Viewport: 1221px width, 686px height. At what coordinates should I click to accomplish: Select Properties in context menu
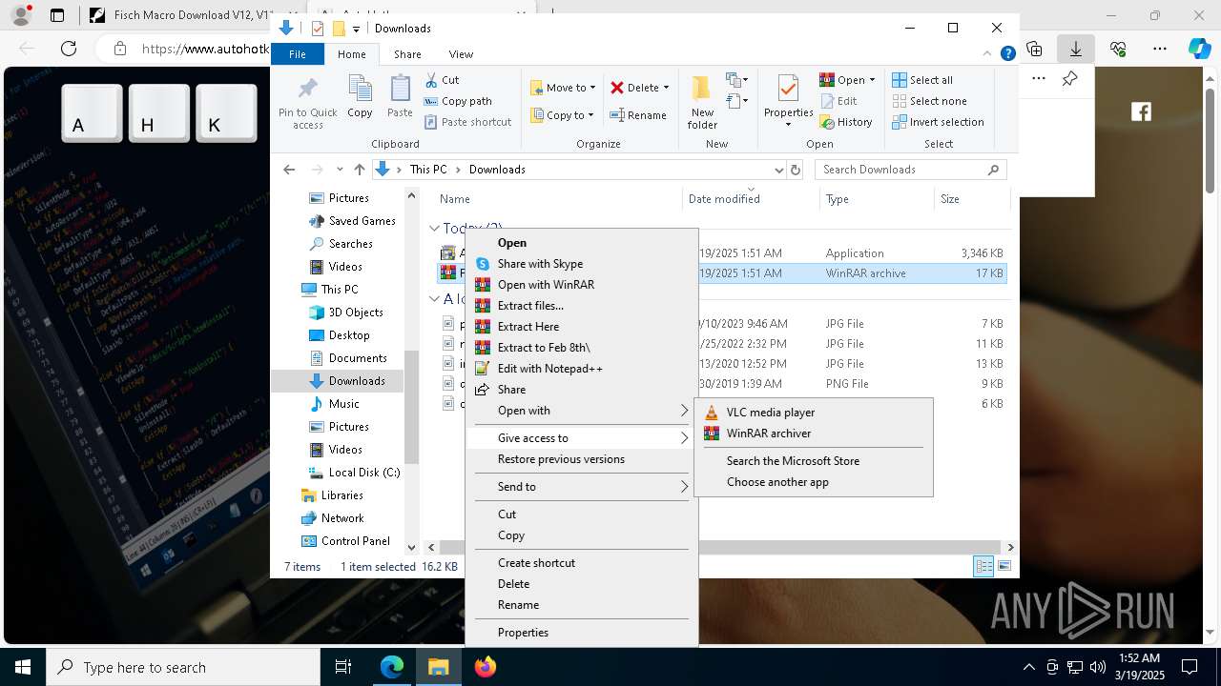582,633
